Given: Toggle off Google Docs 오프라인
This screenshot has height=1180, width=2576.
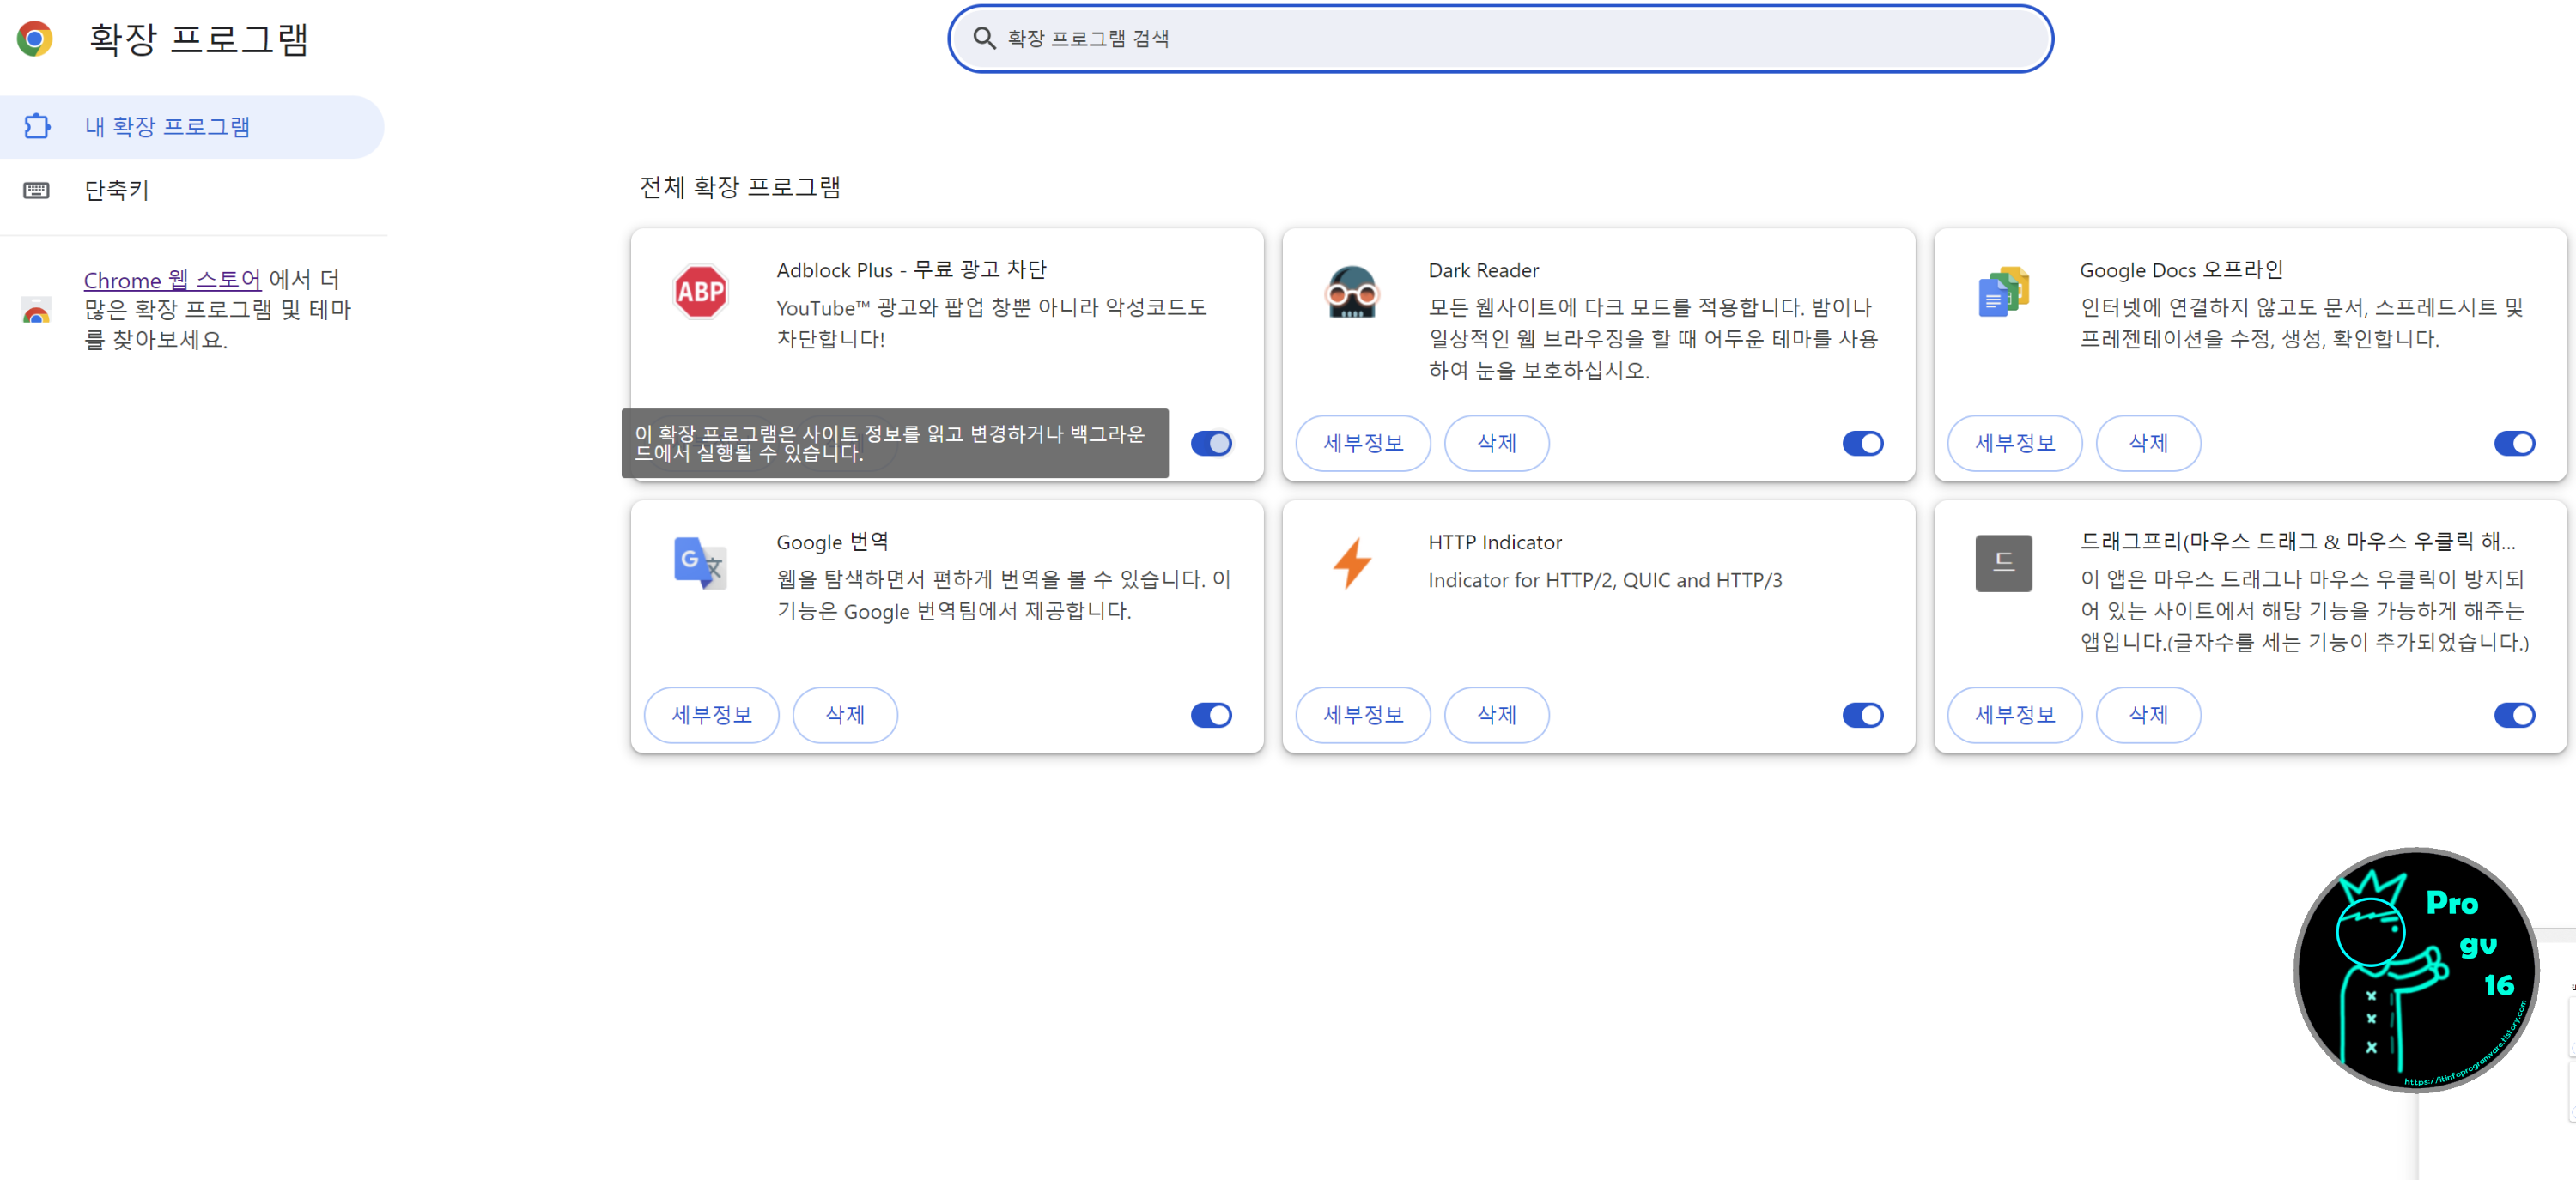Looking at the screenshot, I should pyautogui.click(x=2515, y=443).
